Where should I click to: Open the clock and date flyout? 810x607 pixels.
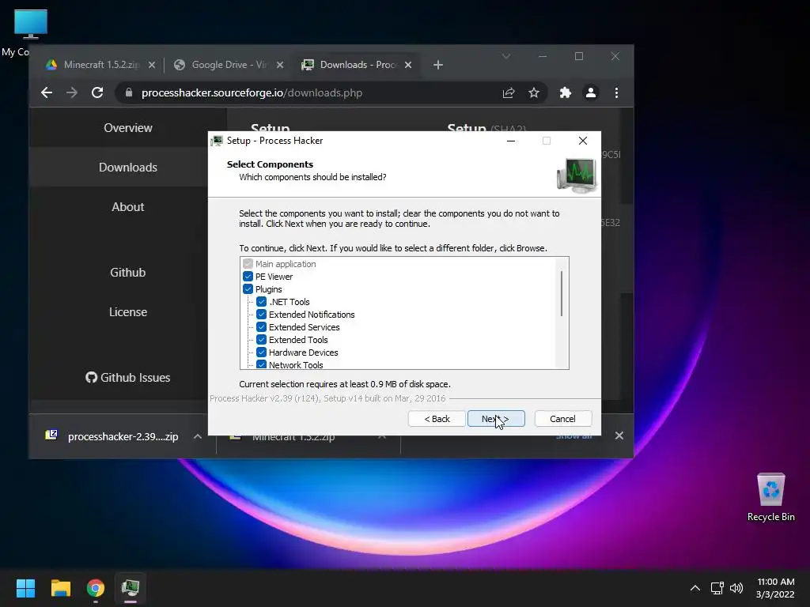(775, 588)
